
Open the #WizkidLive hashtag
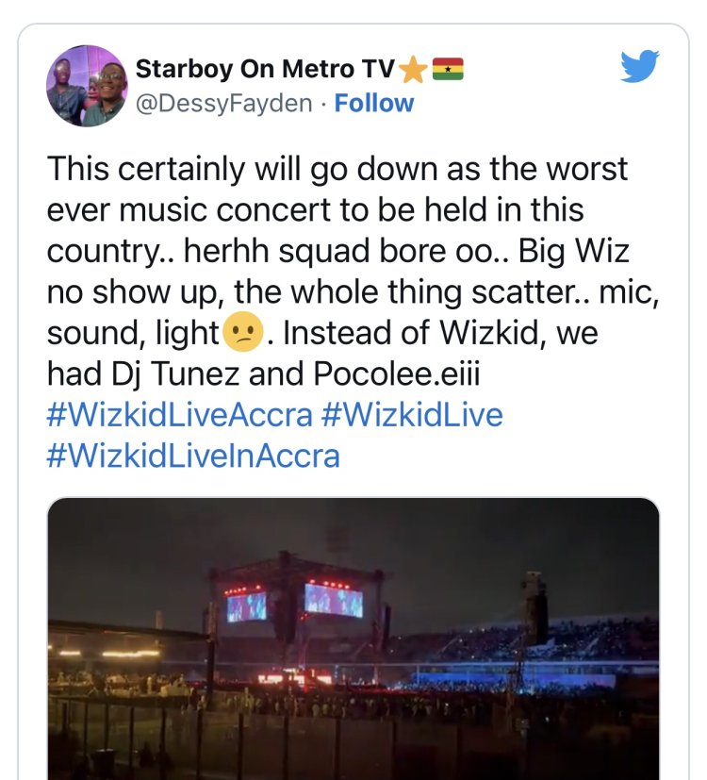412,415
